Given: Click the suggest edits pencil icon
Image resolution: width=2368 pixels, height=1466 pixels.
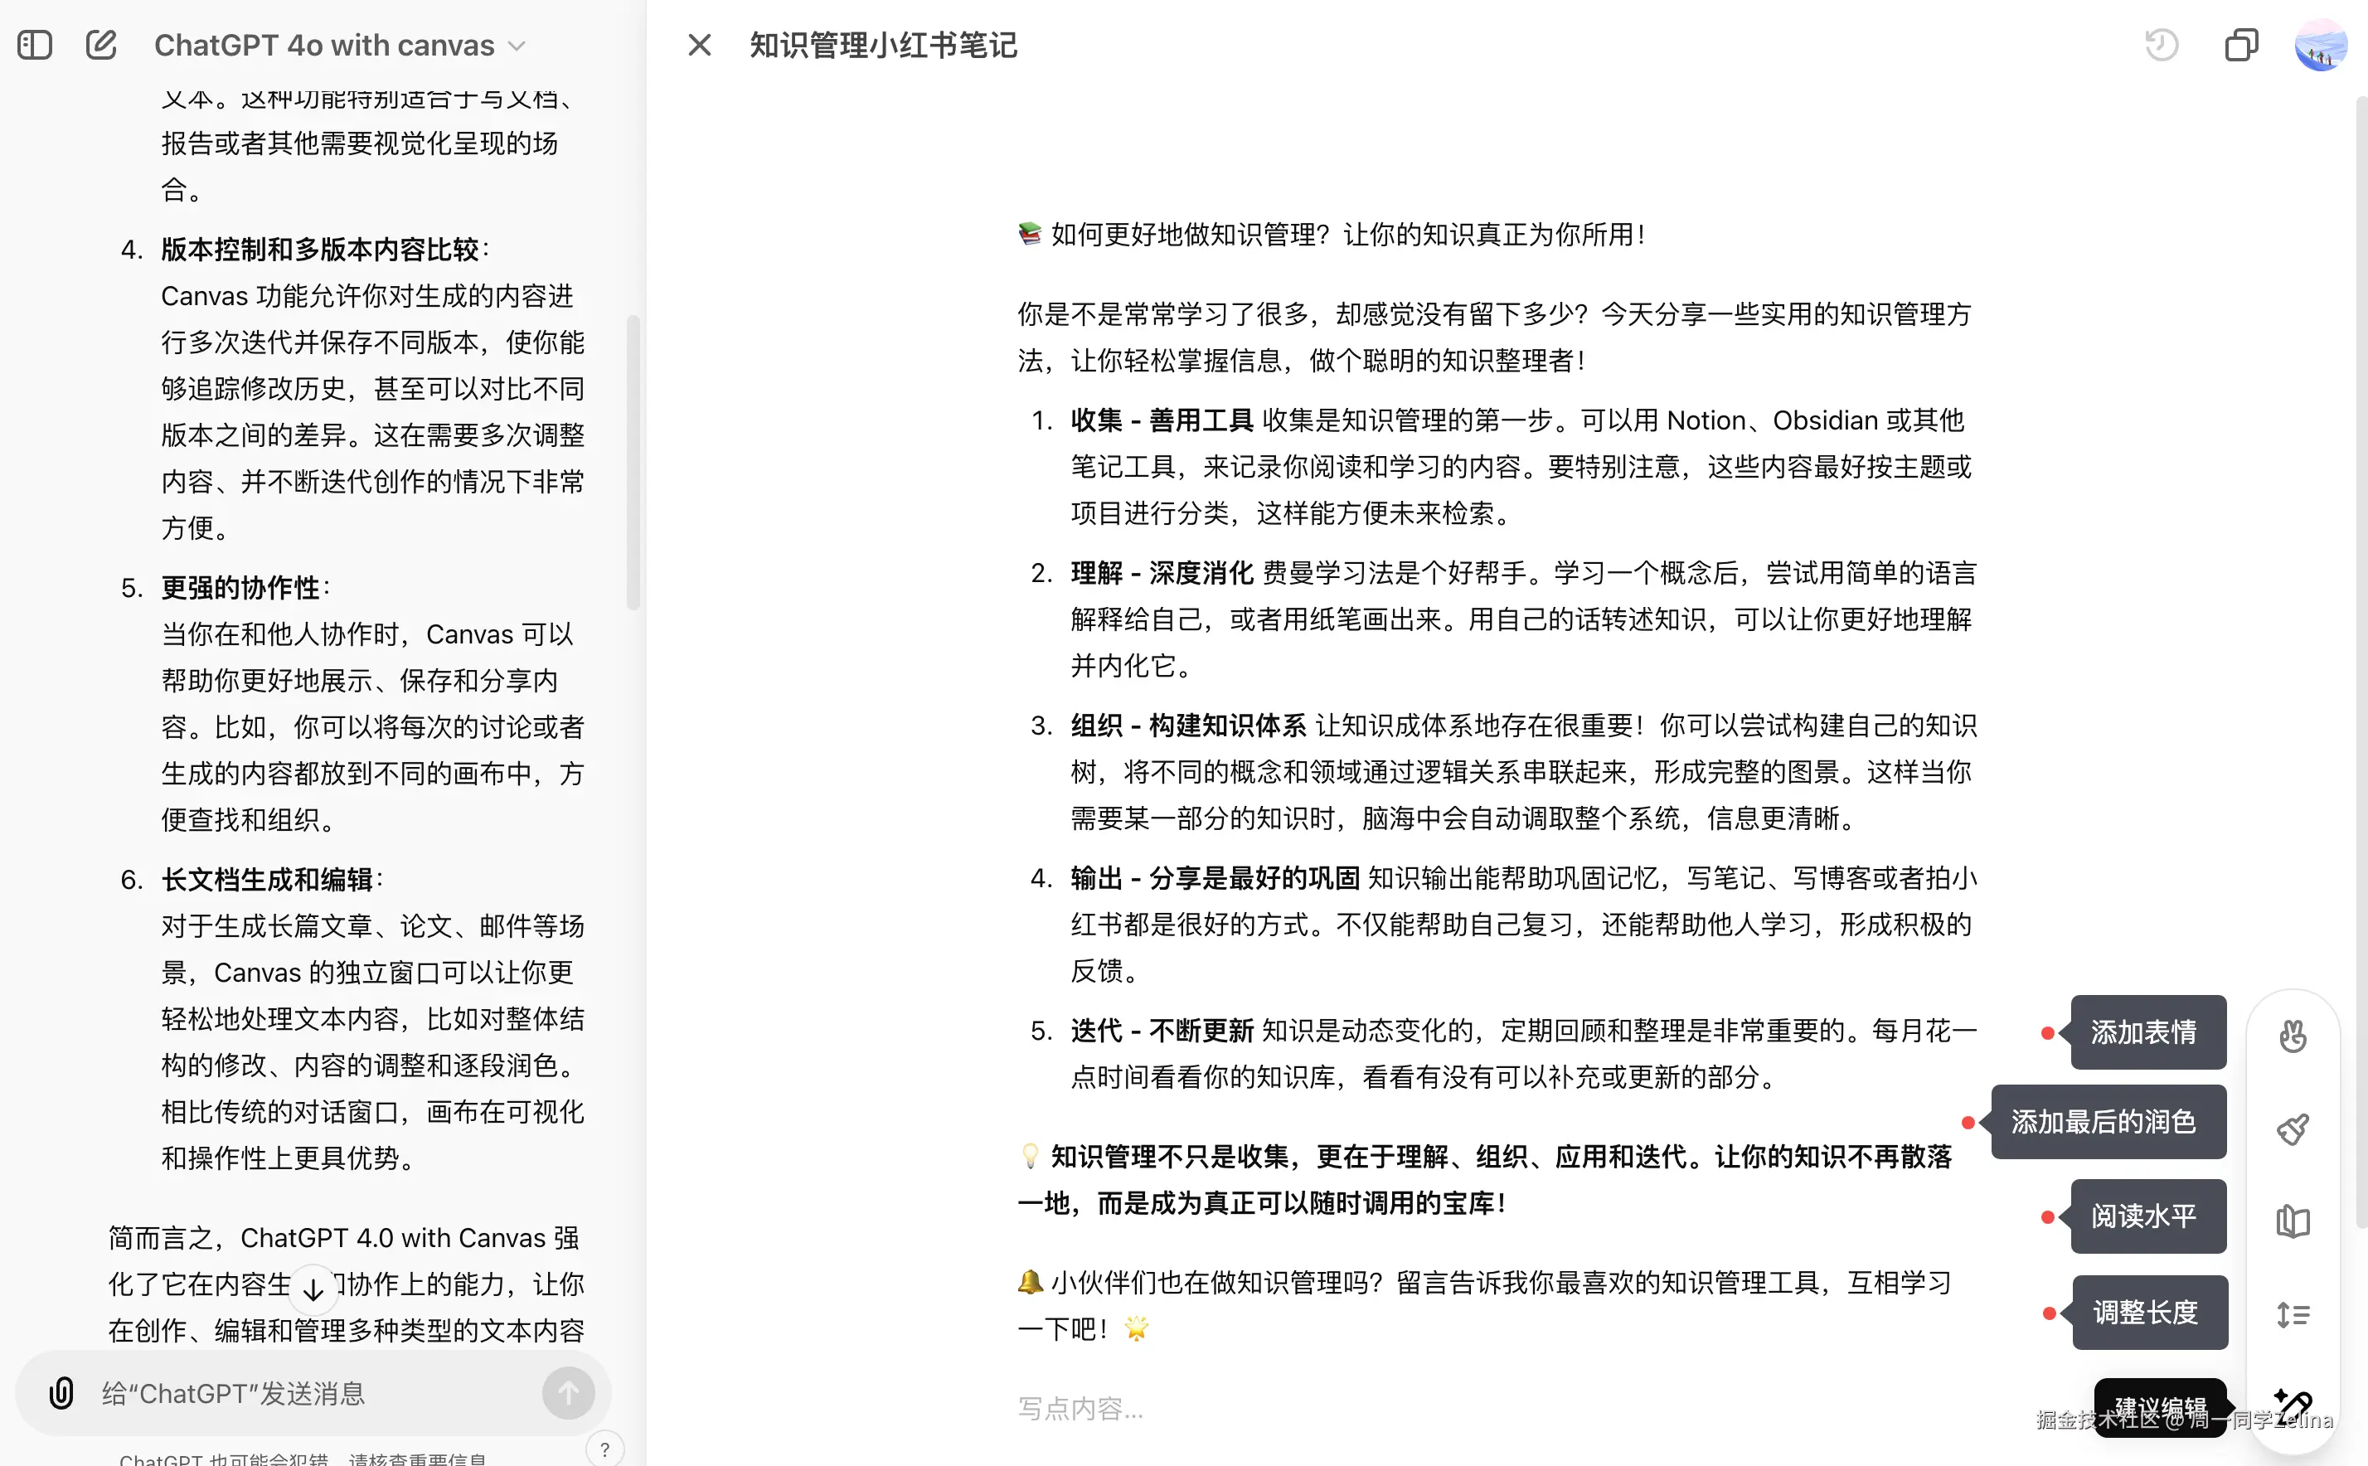Looking at the screenshot, I should pos(2293,1402).
